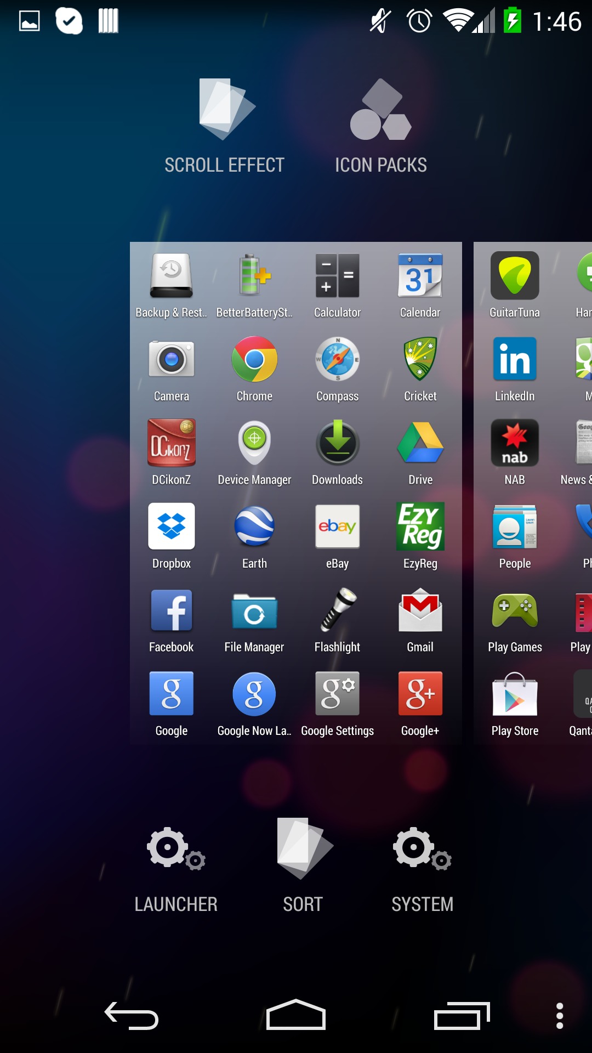Screen dimensions: 592x1053
Task: Open the Dropbox app
Action: 172,536
